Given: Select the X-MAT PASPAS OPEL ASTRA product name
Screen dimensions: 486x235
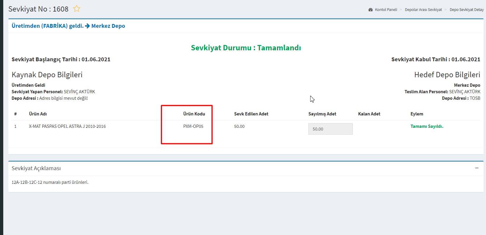Looking at the screenshot, I should click(67, 126).
